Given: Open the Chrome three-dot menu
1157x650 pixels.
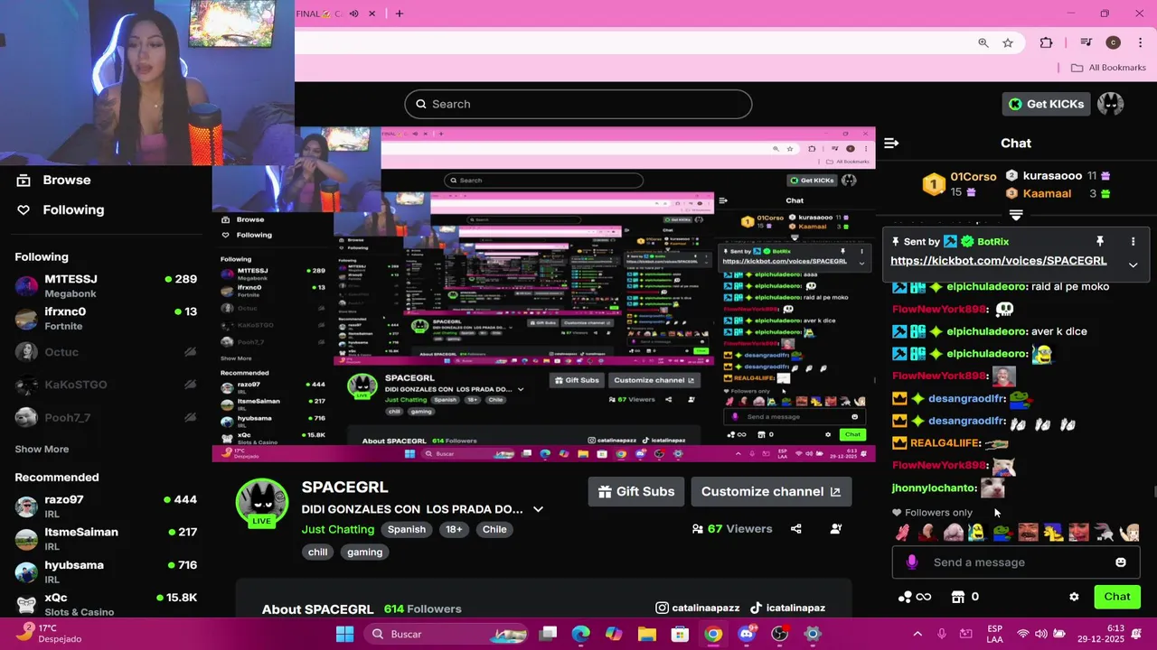Looking at the screenshot, I should (x=1141, y=42).
